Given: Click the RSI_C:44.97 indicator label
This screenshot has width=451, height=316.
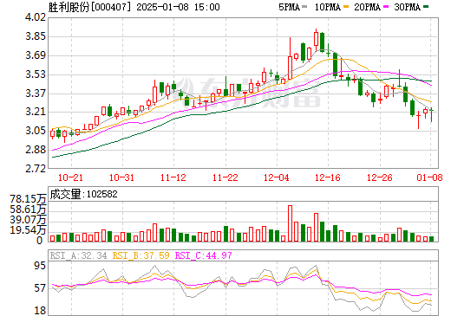Looking at the screenshot, I should pos(204,255).
